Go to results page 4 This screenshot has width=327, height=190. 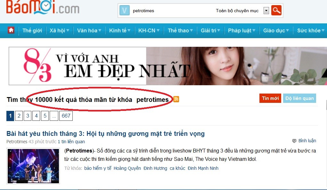(36, 116)
